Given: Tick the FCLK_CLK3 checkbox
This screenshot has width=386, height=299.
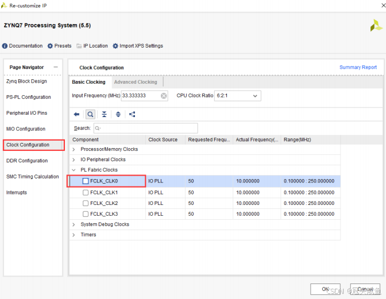Looking at the screenshot, I should point(86,214).
